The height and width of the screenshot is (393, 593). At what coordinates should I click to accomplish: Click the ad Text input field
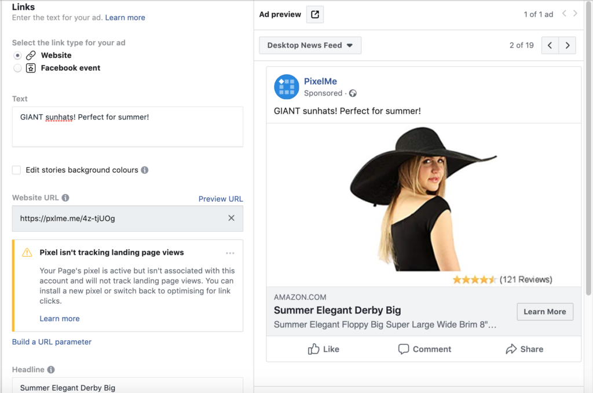point(127,126)
